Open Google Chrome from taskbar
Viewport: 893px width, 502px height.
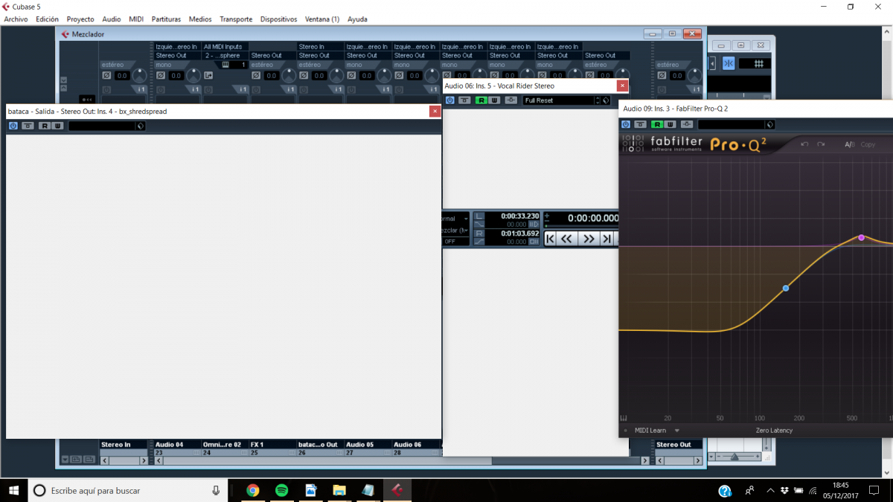pos(253,490)
